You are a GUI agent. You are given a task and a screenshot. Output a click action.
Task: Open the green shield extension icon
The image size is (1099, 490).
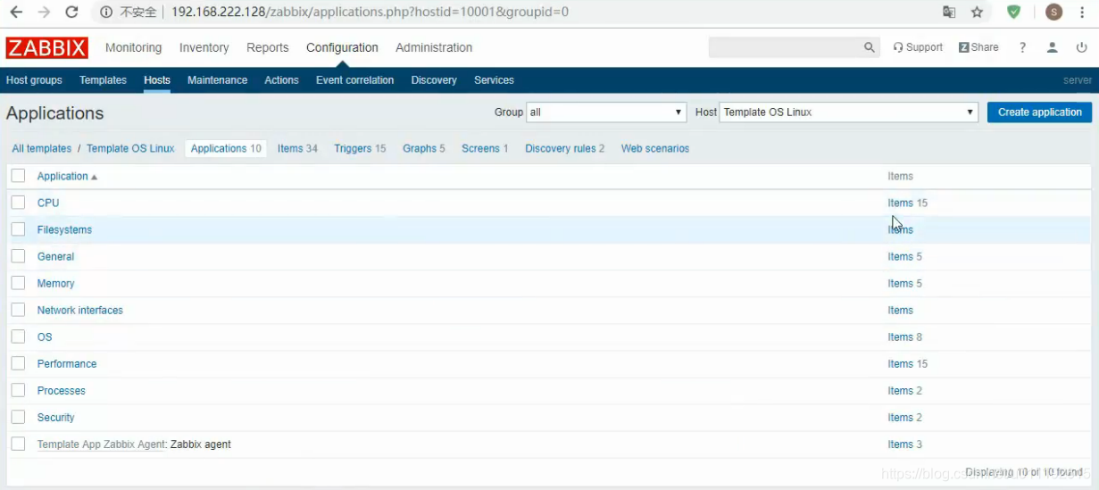[1013, 12]
